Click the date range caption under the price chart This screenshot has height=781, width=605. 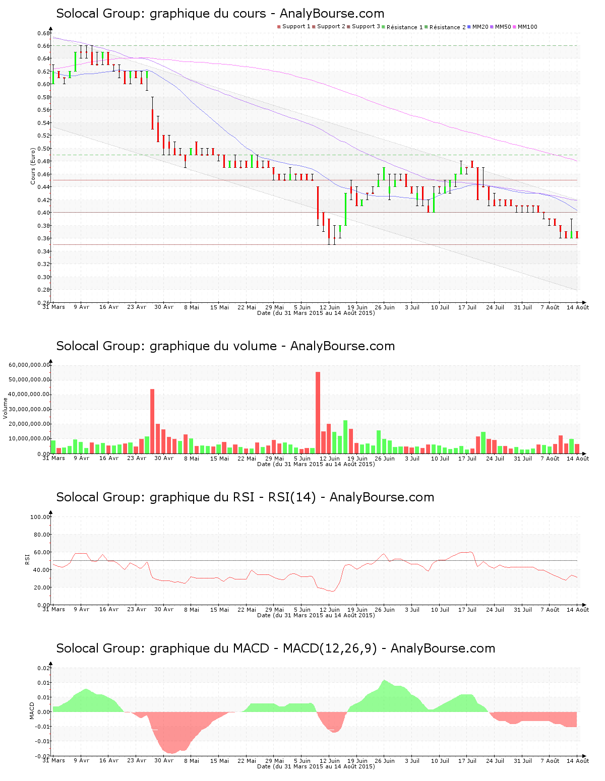(x=316, y=313)
